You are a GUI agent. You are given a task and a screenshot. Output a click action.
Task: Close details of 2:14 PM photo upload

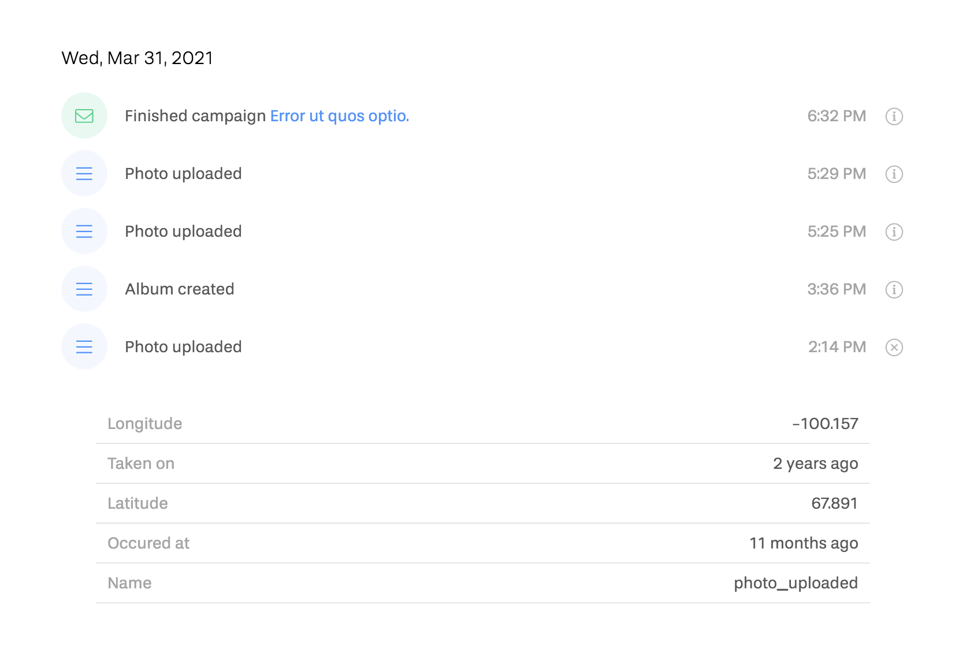(894, 347)
